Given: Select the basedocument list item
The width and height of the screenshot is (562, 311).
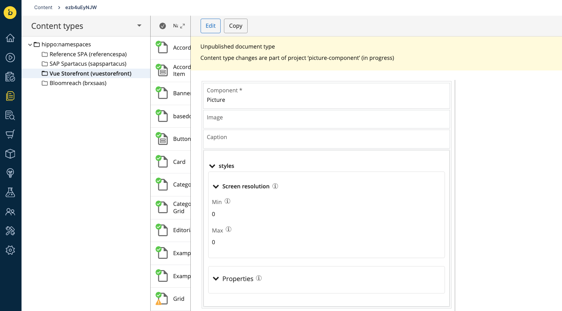Looking at the screenshot, I should click(171, 116).
